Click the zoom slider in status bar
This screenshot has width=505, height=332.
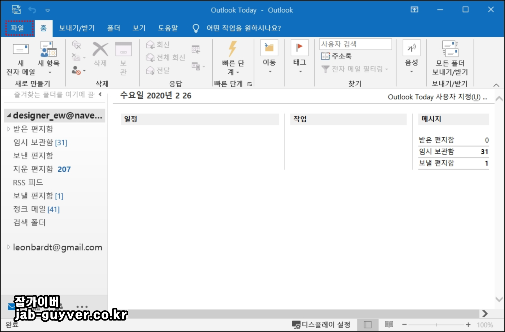coord(436,325)
